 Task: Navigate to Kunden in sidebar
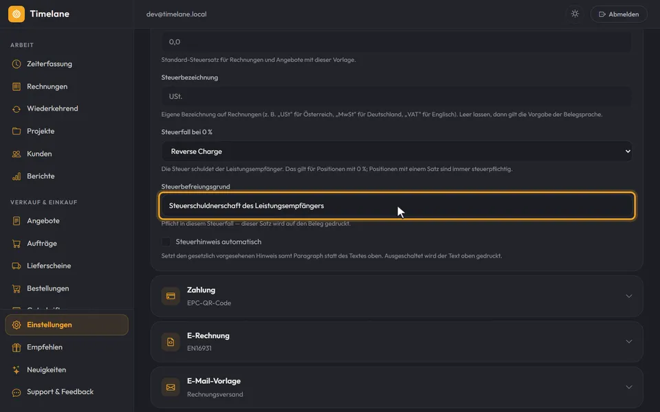[67, 154]
